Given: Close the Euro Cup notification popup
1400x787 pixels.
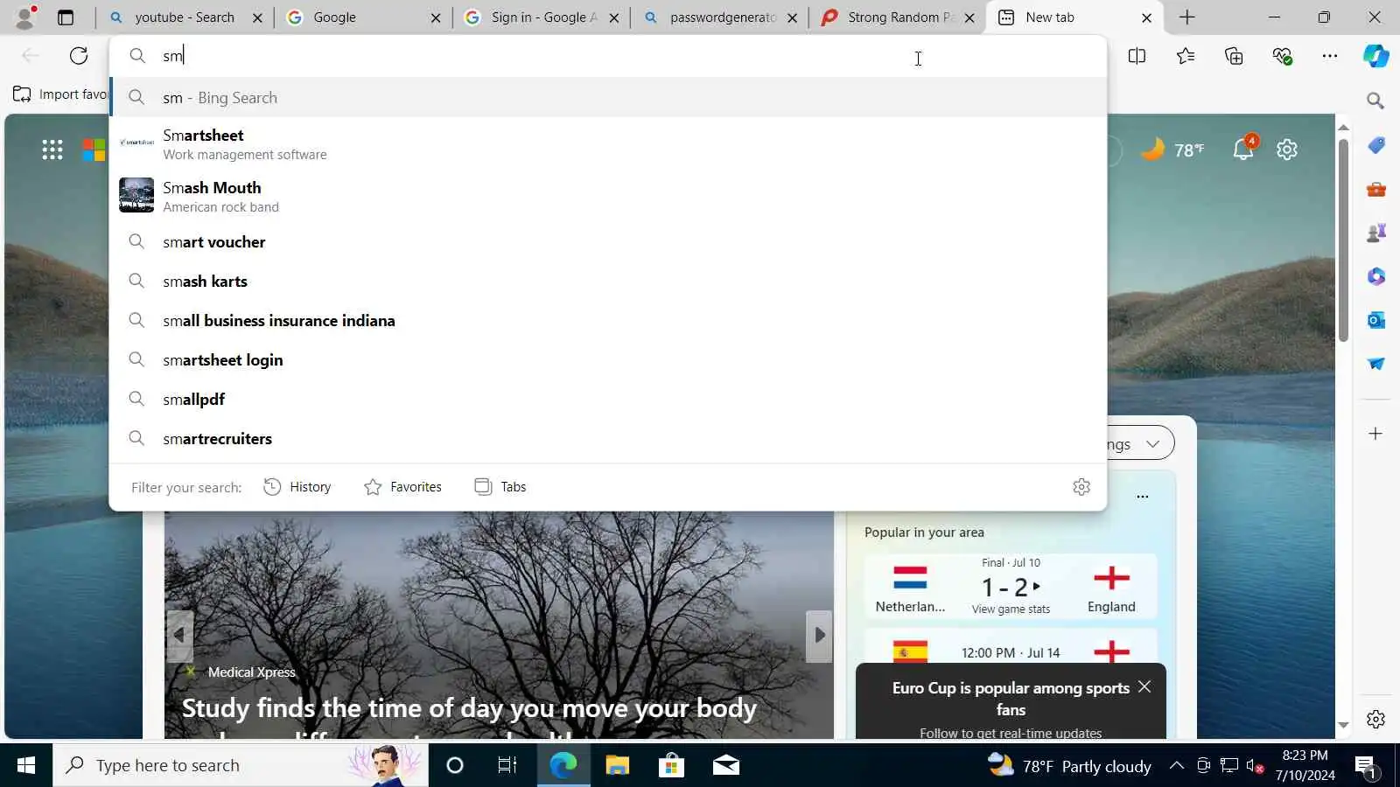Looking at the screenshot, I should (x=1144, y=687).
